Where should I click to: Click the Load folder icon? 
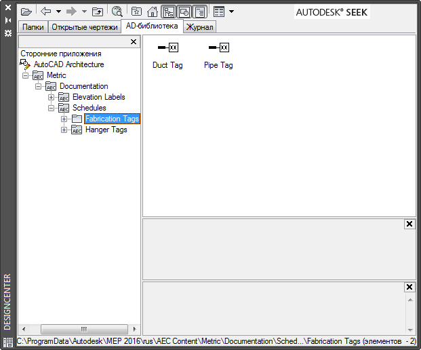coord(26,12)
